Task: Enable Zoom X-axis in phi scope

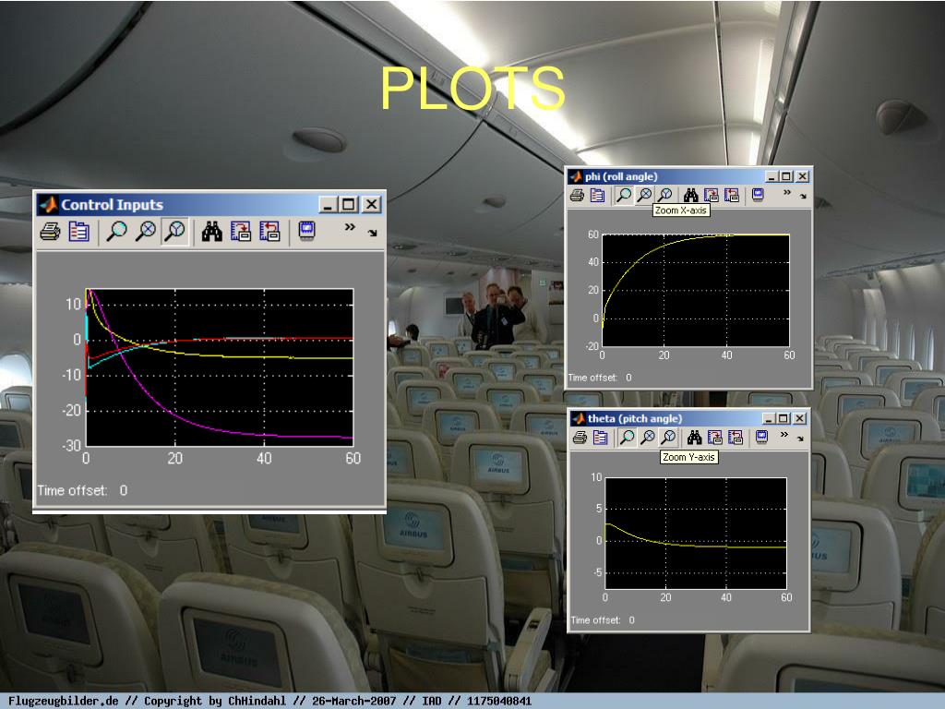Action: click(x=645, y=195)
